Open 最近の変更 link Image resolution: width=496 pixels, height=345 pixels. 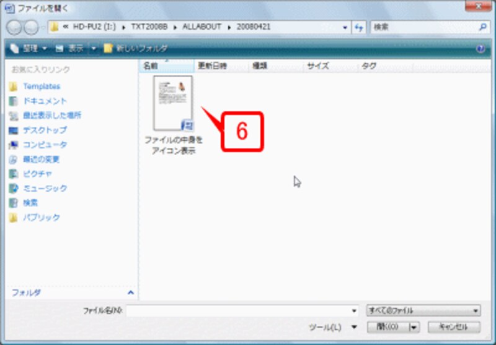tap(41, 160)
